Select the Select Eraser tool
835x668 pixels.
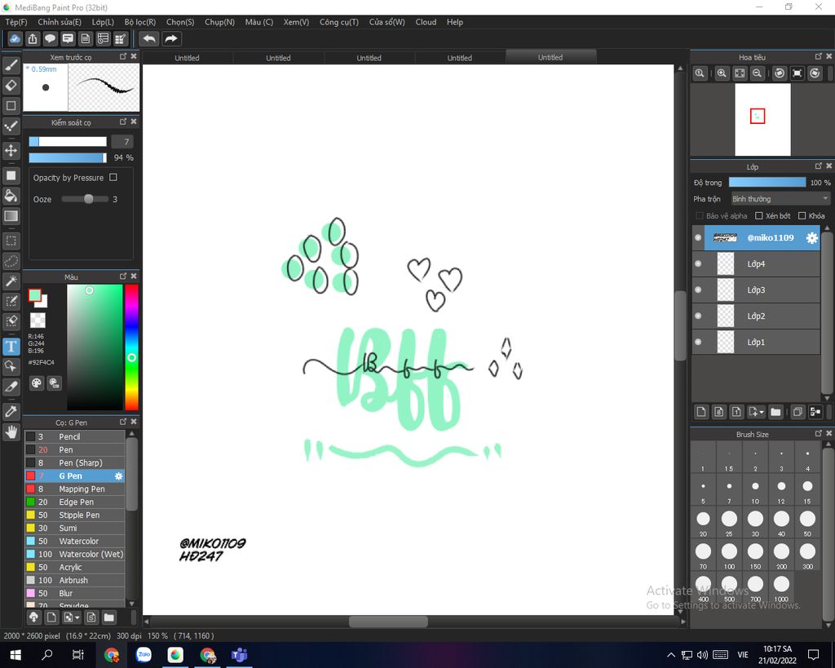(x=11, y=321)
